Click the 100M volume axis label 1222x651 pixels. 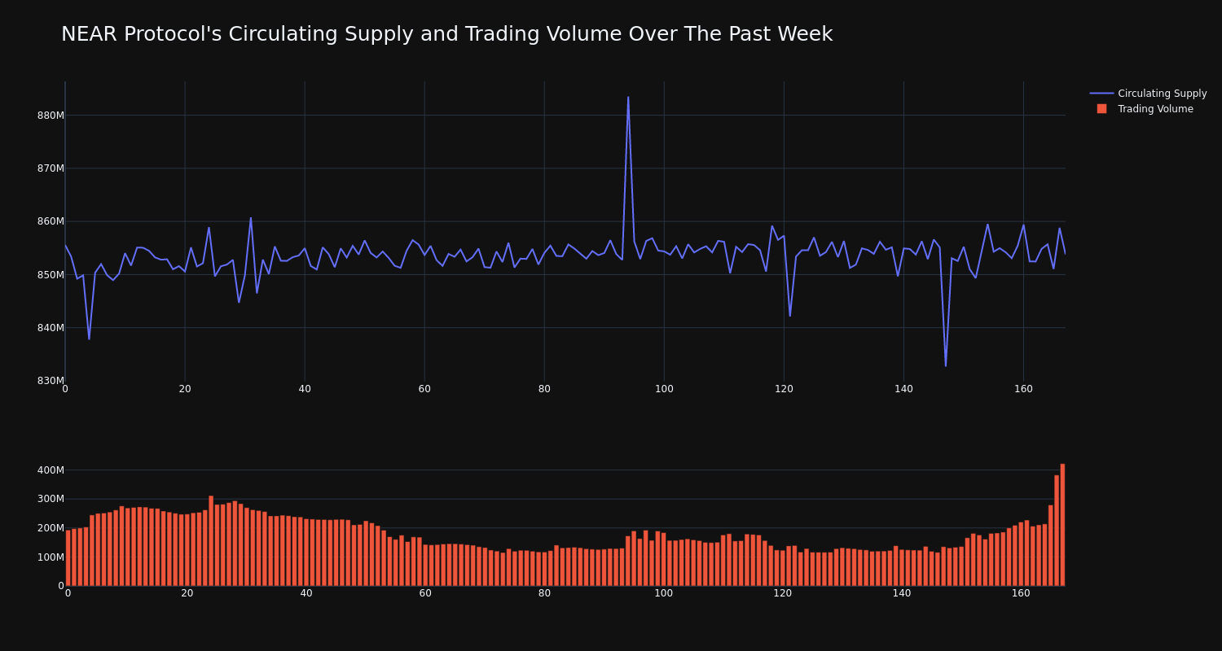(51, 557)
